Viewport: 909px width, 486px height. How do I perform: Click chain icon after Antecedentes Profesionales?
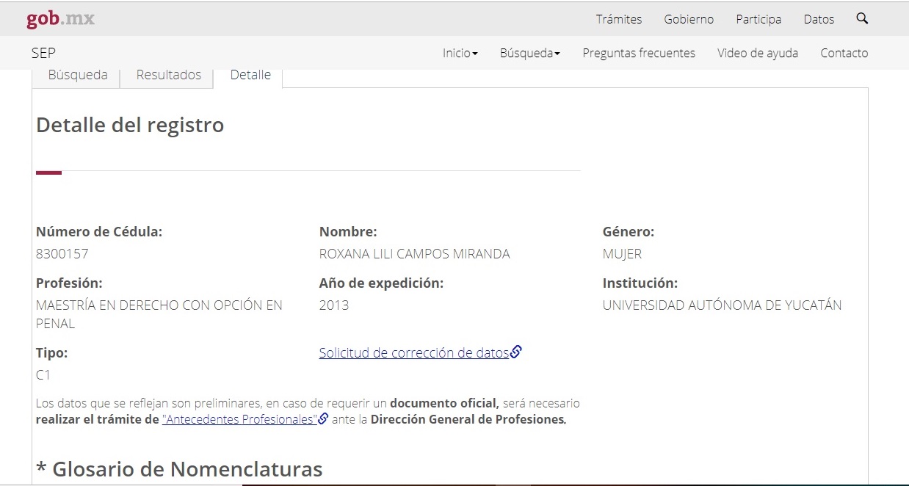(323, 420)
